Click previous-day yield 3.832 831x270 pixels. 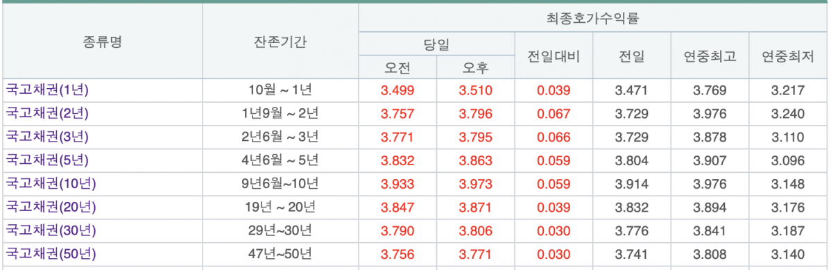click(632, 208)
